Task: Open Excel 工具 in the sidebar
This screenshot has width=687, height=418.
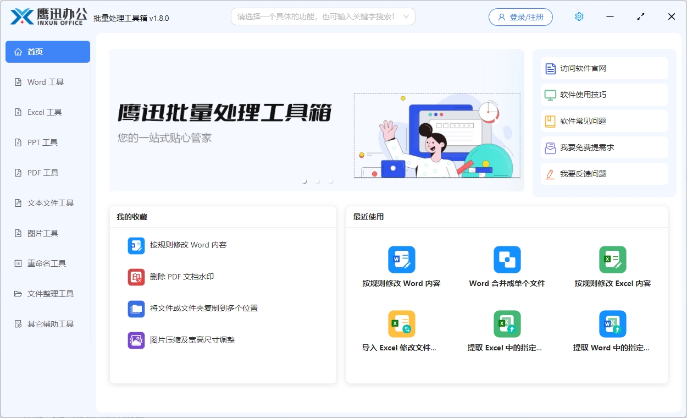Action: (x=48, y=112)
